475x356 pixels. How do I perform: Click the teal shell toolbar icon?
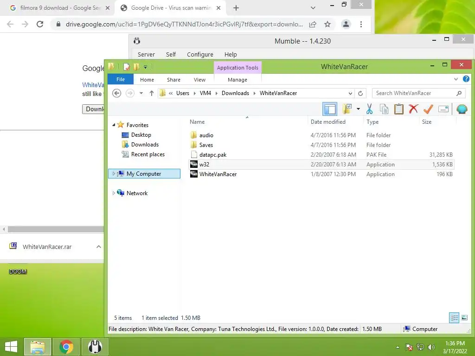click(462, 109)
